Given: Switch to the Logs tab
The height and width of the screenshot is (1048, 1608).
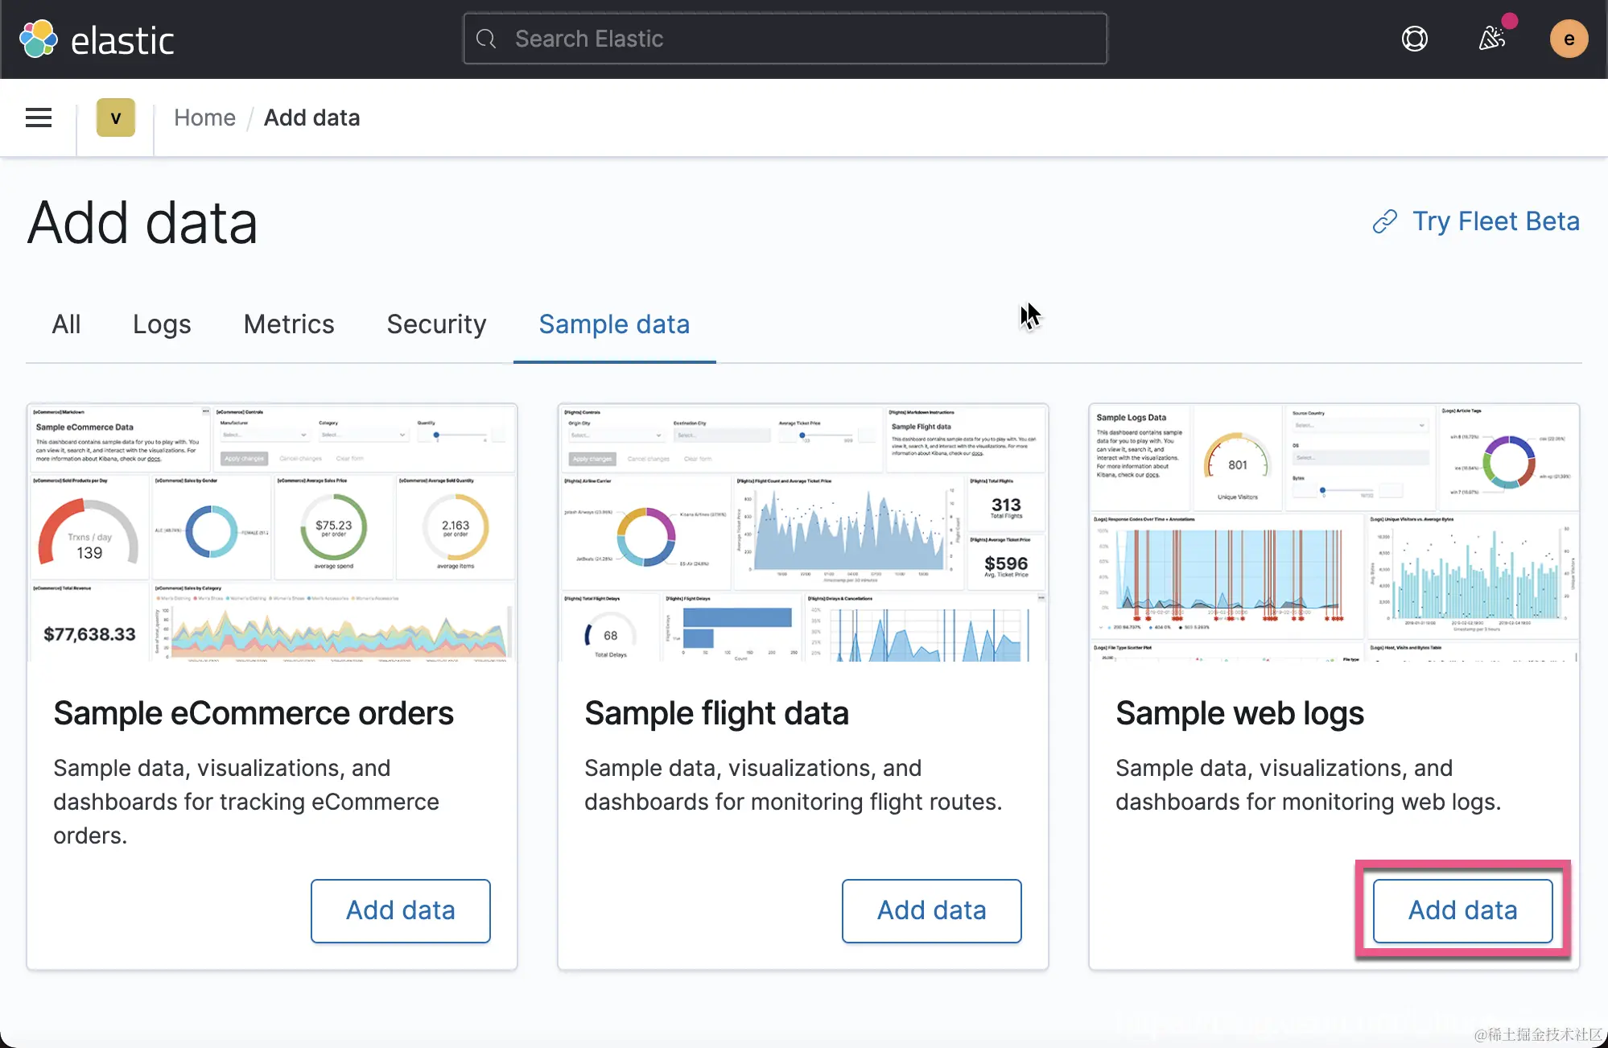Looking at the screenshot, I should [x=162, y=324].
